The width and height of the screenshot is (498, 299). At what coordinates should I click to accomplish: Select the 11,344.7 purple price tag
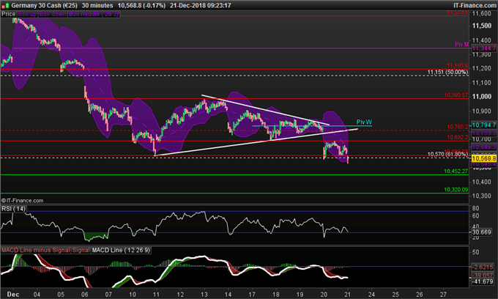[x=483, y=48]
